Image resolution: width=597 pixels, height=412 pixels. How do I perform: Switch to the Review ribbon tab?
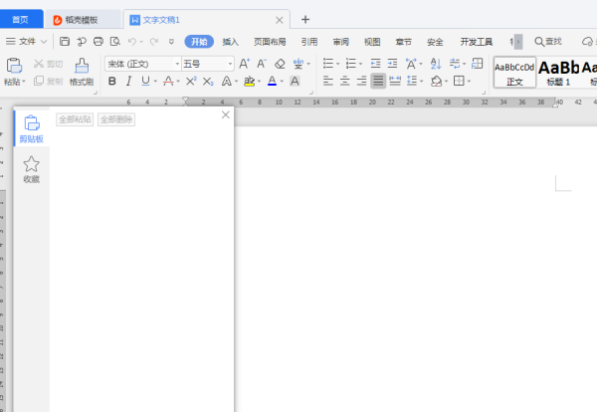point(340,42)
